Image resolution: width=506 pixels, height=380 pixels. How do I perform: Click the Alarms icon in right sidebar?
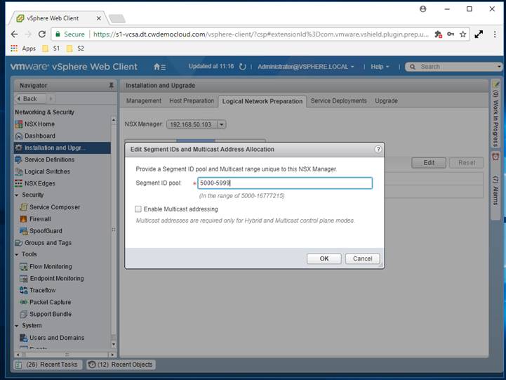[495, 157]
